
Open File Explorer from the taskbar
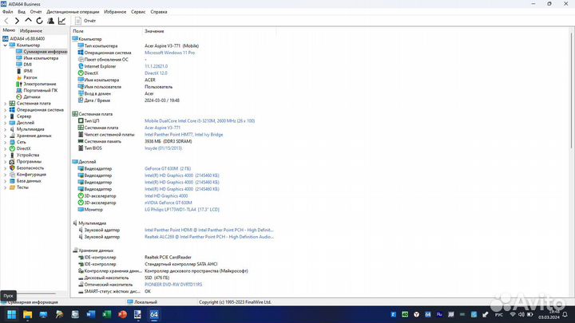click(x=27, y=314)
